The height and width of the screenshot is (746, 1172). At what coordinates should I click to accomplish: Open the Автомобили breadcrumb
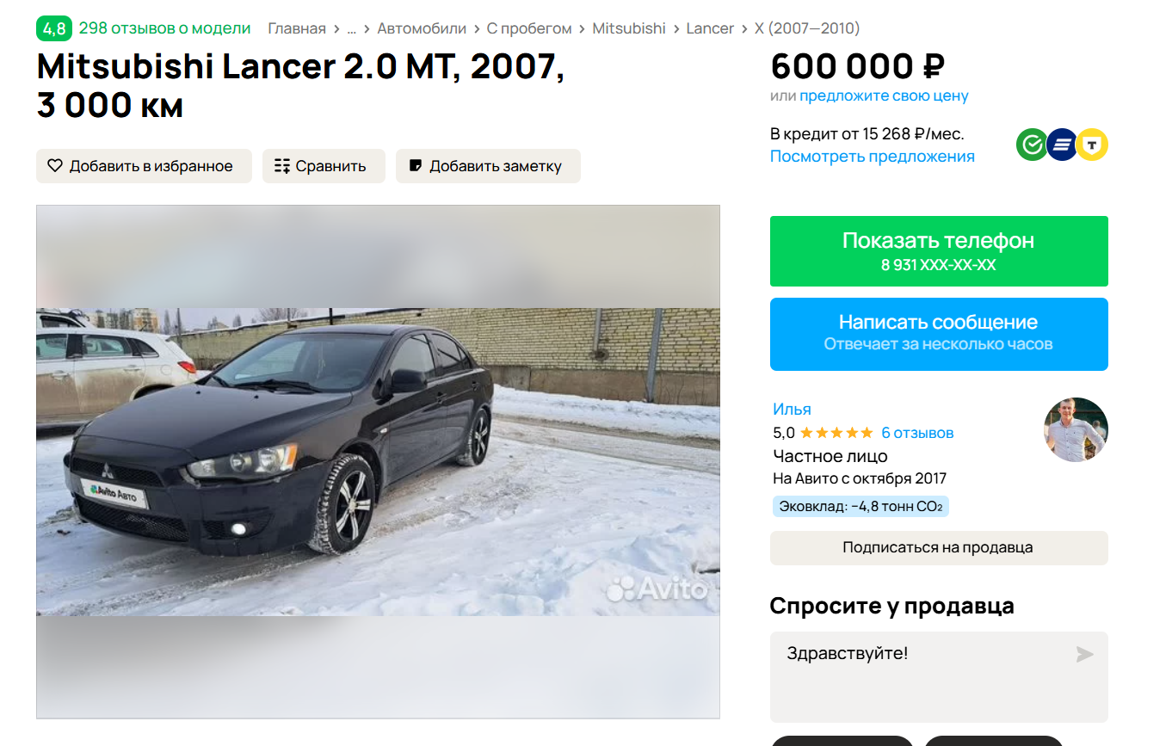[x=422, y=28]
